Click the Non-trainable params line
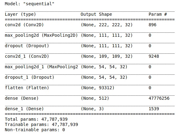This screenshot has width=191, height=134. [x=35, y=130]
